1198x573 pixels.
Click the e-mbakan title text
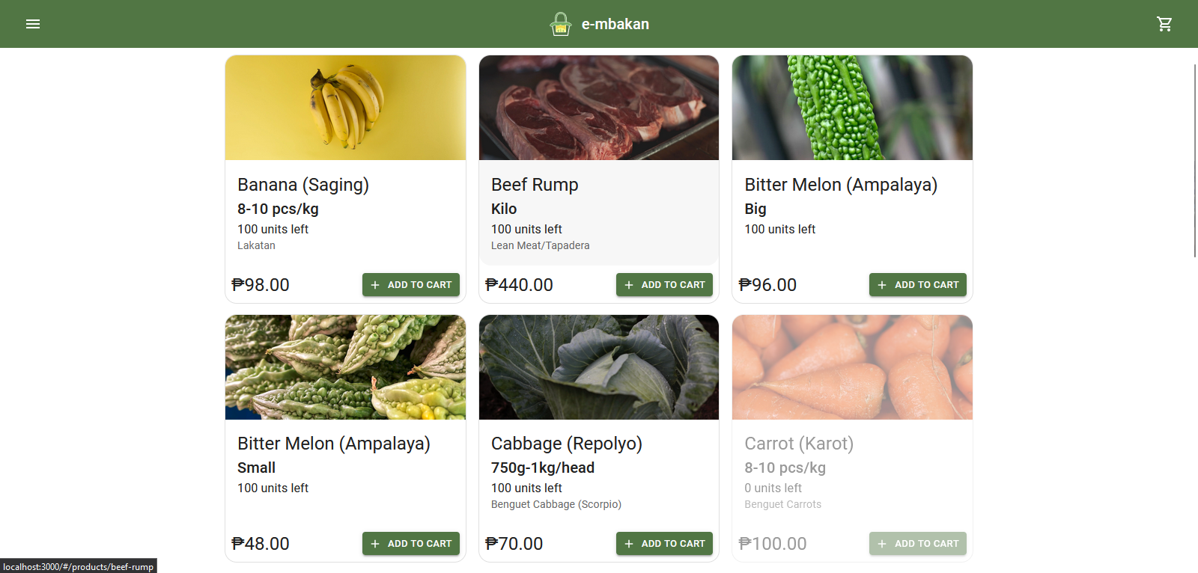pyautogui.click(x=615, y=24)
